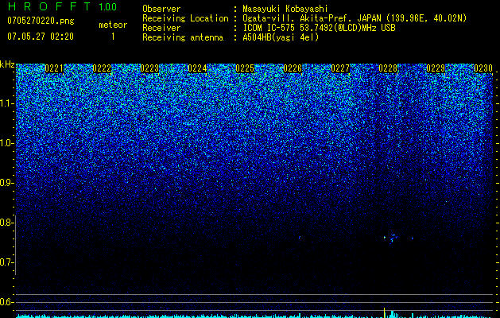Click the ICOM IC-575 receiver frequency text

click(319, 28)
